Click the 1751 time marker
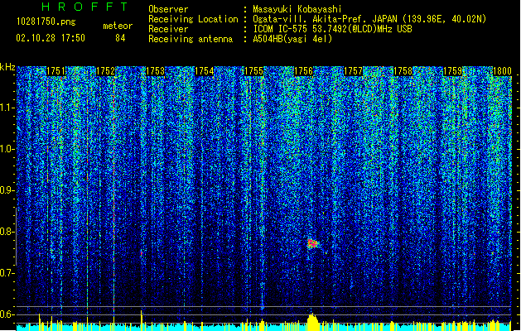Viewport: 521px width, 331px height. point(55,71)
